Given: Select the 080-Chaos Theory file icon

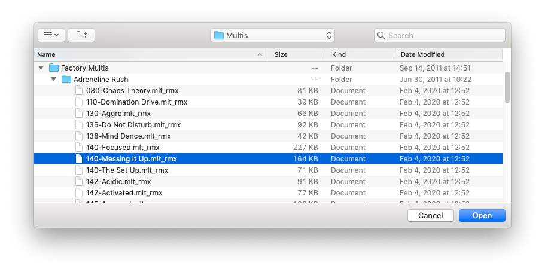Looking at the screenshot, I should point(78,91).
